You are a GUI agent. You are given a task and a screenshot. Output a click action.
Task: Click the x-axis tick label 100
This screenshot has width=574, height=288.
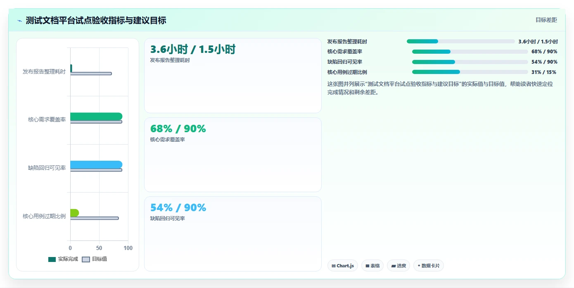128,248
